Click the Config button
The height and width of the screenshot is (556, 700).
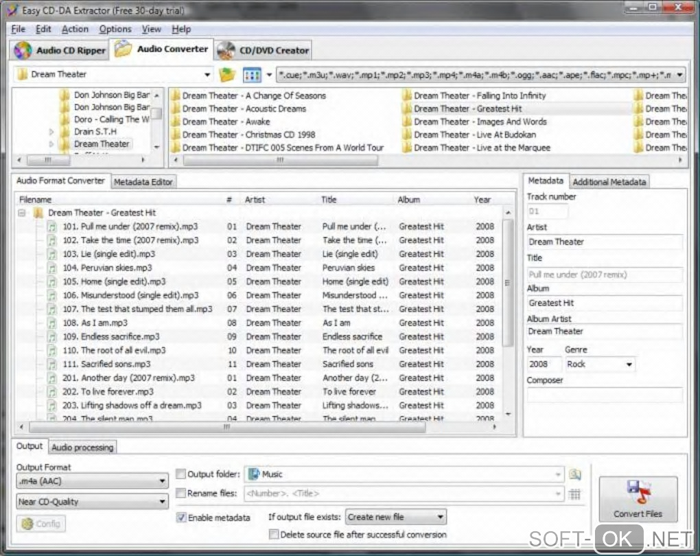point(41,524)
